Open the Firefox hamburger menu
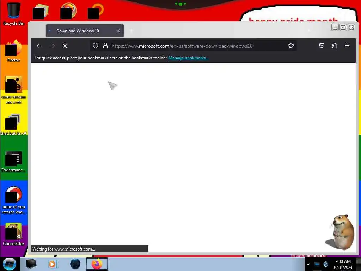This screenshot has width=361, height=271. click(347, 46)
